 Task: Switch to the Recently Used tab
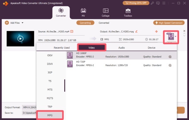click(x=62, y=48)
